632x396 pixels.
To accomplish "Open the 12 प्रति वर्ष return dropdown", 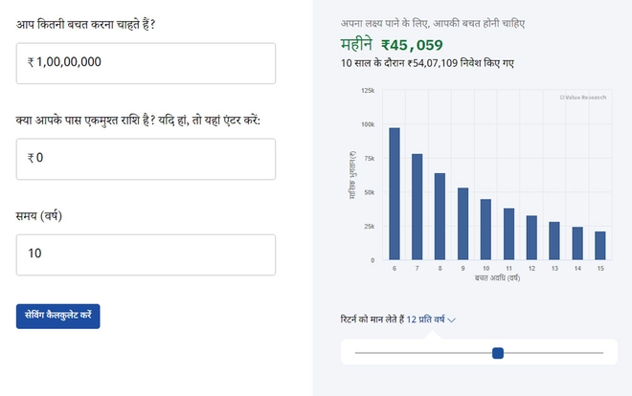I will [431, 319].
